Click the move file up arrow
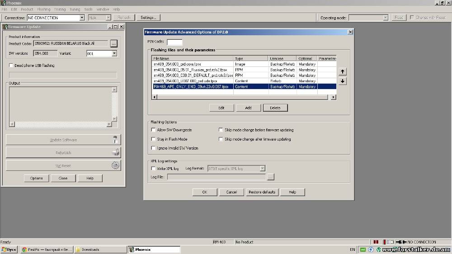The height and width of the screenshot is (254, 452). pyautogui.click(x=343, y=71)
